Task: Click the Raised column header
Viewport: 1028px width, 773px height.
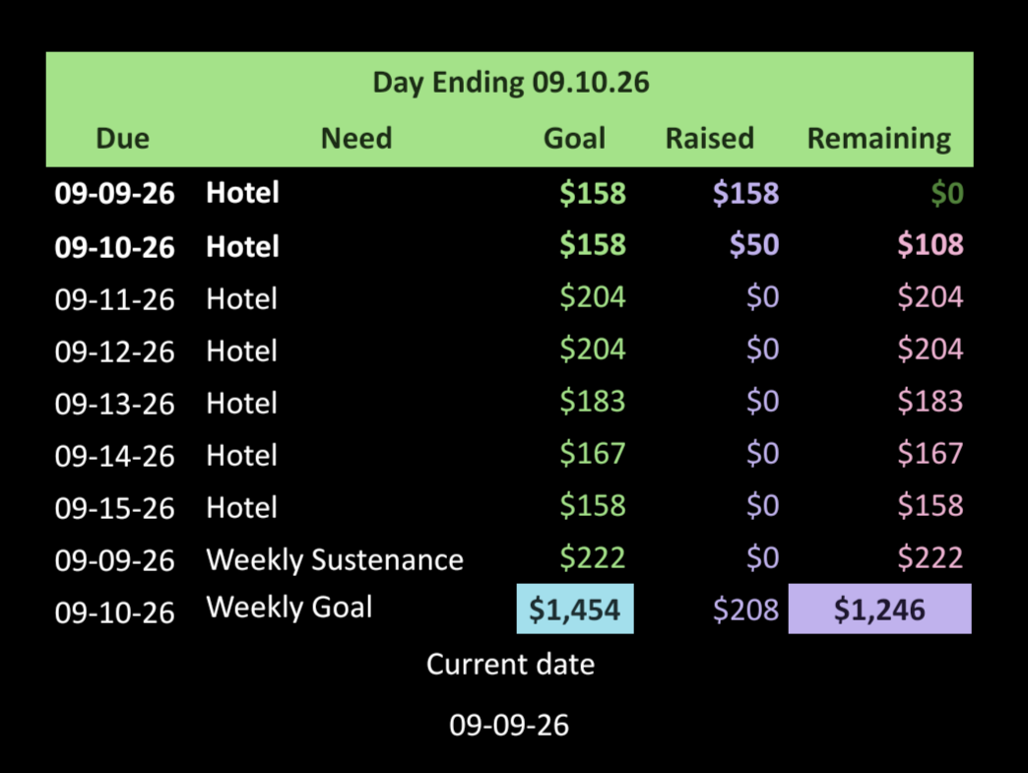Action: pyautogui.click(x=709, y=138)
